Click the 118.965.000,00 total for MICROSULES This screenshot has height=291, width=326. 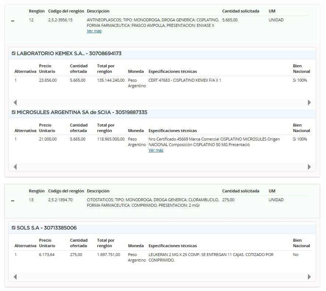coord(111,139)
